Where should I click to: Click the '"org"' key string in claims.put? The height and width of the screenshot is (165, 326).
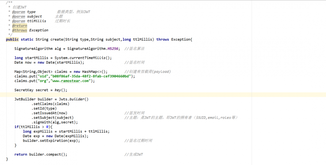tap(43, 81)
